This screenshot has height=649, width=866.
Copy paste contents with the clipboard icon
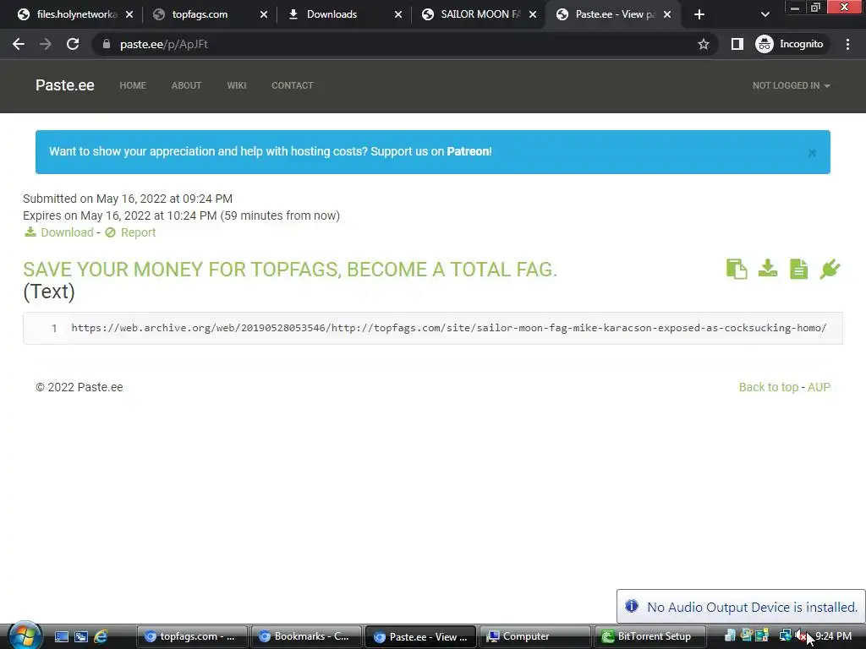click(737, 270)
